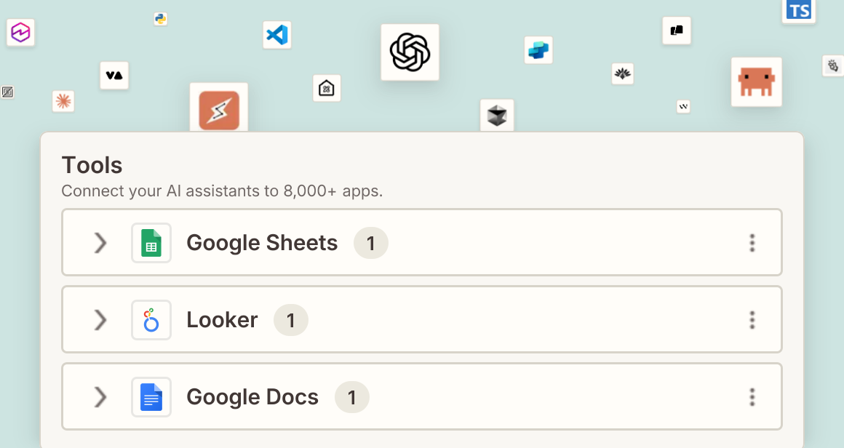Open the Python logo tile
The image size is (844, 448).
160,19
